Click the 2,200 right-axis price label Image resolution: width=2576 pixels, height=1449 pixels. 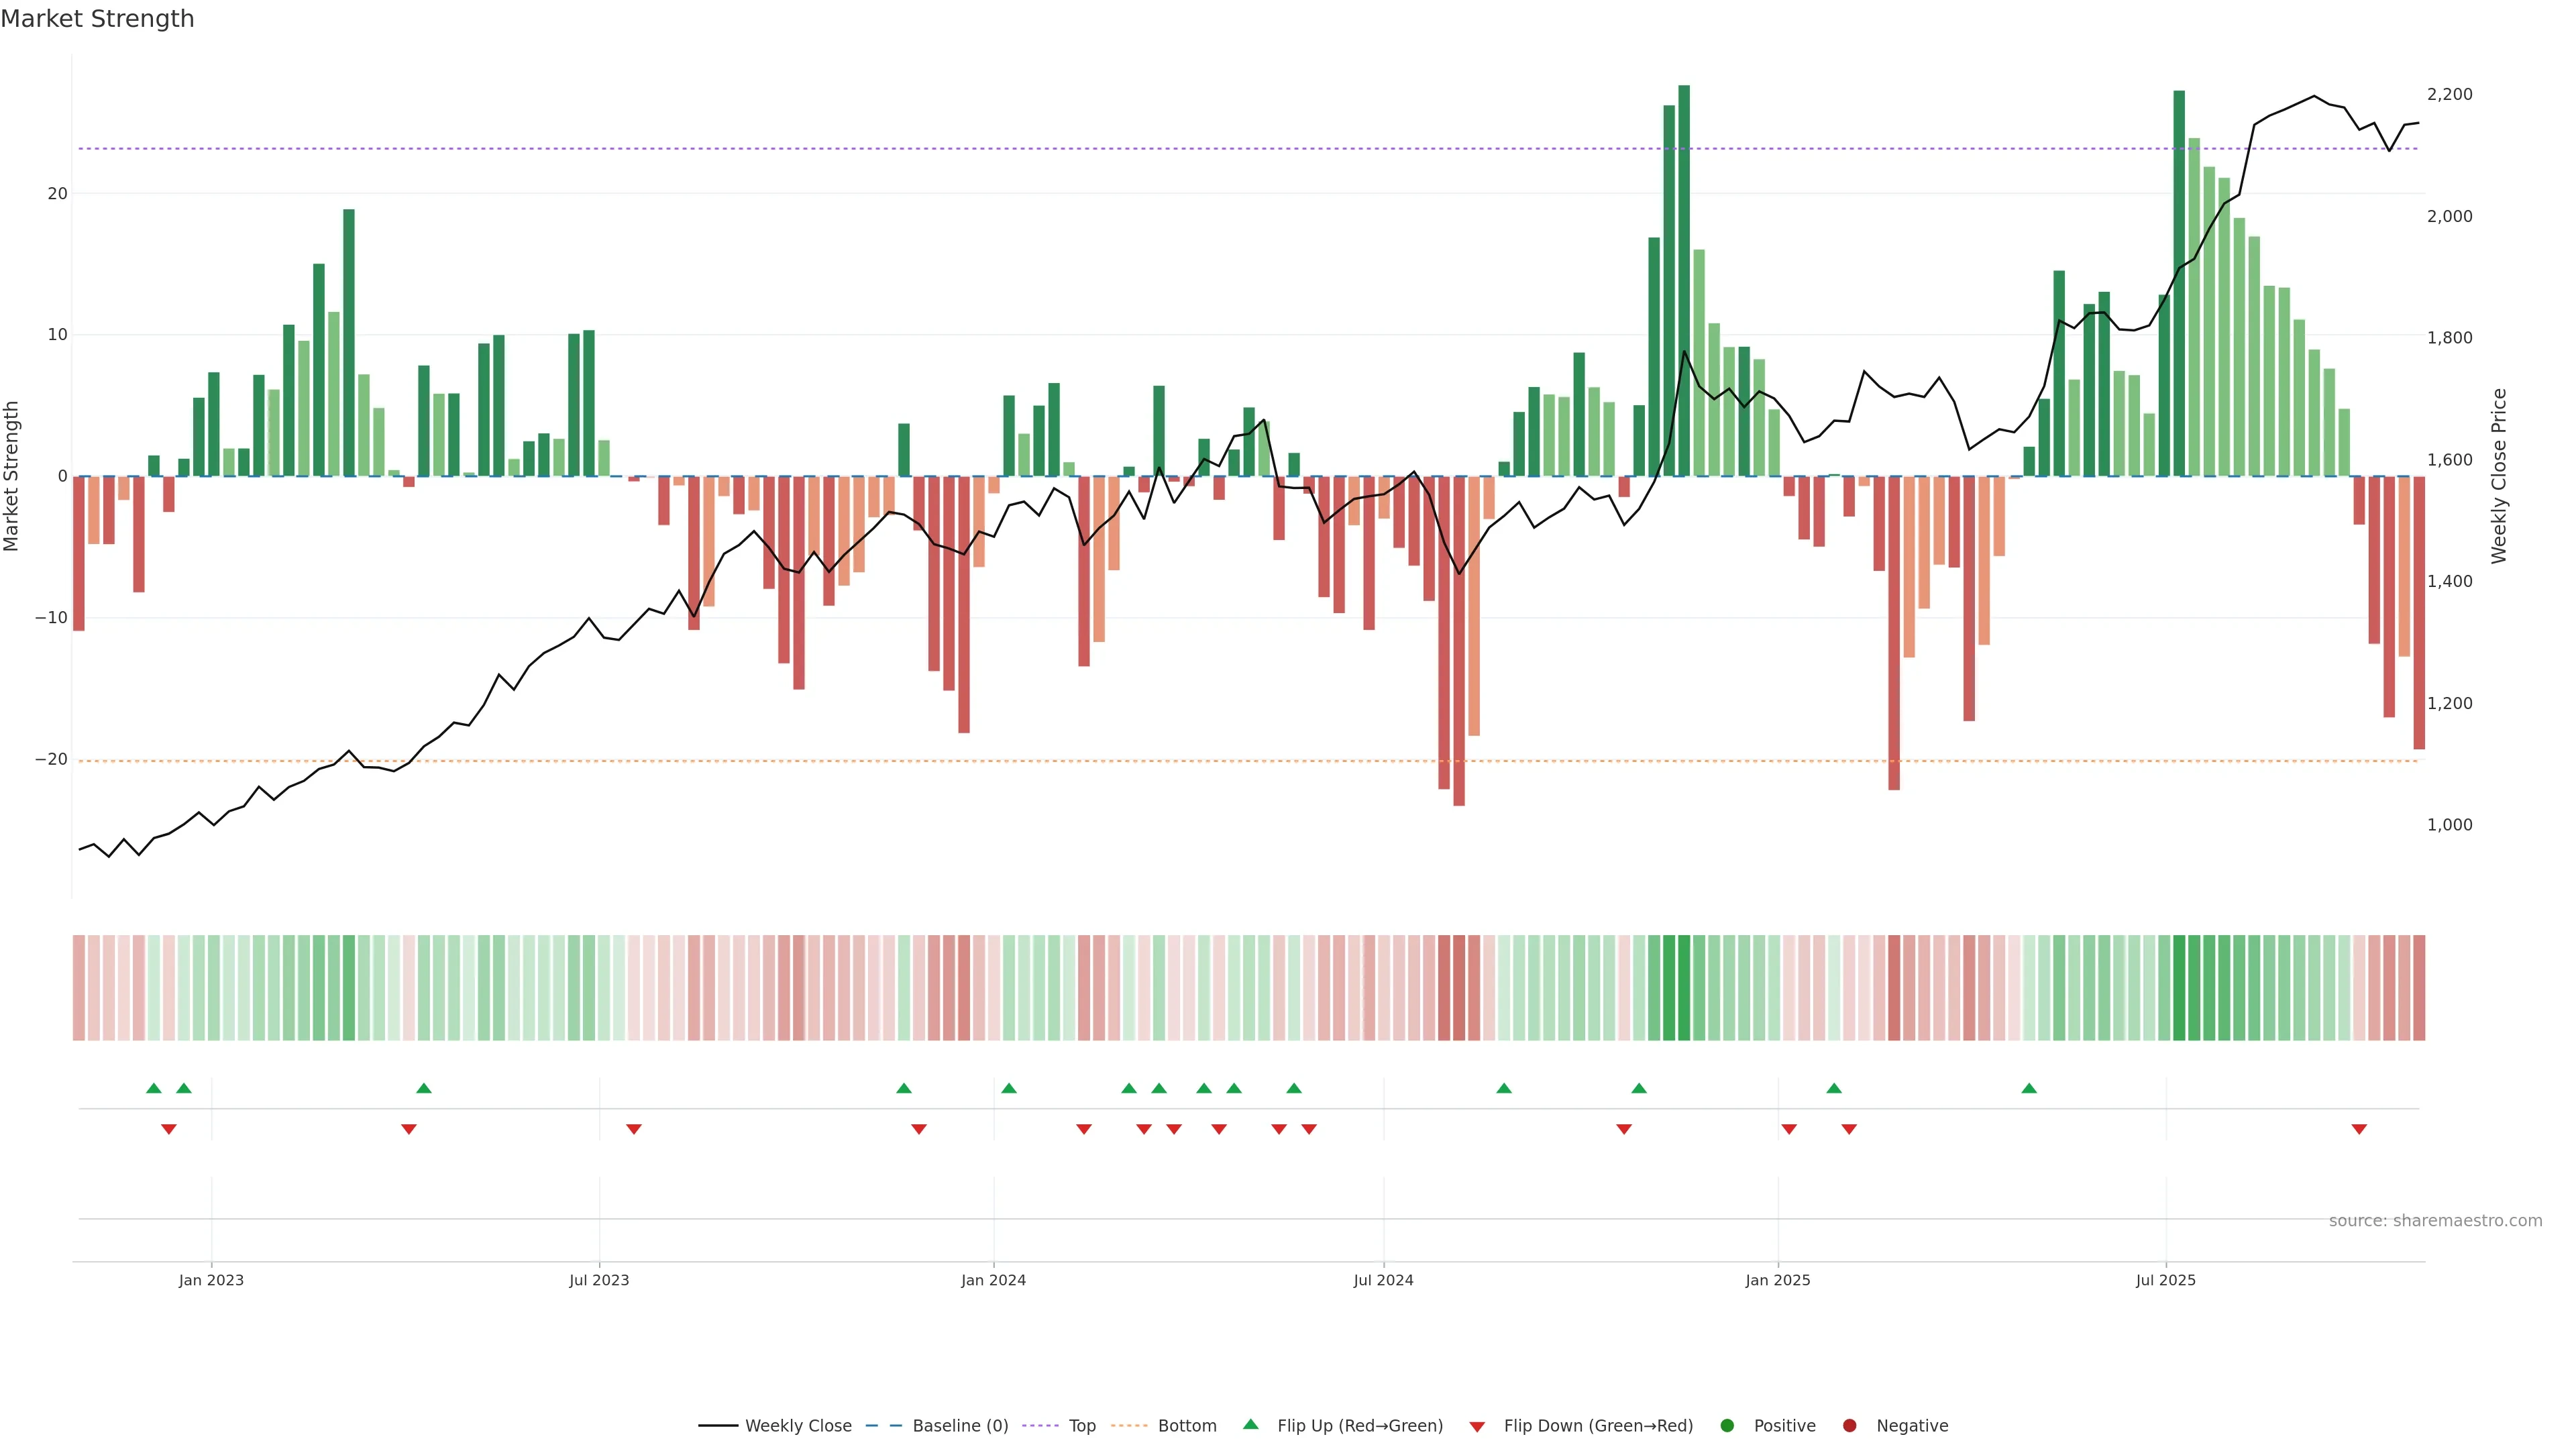[2449, 94]
